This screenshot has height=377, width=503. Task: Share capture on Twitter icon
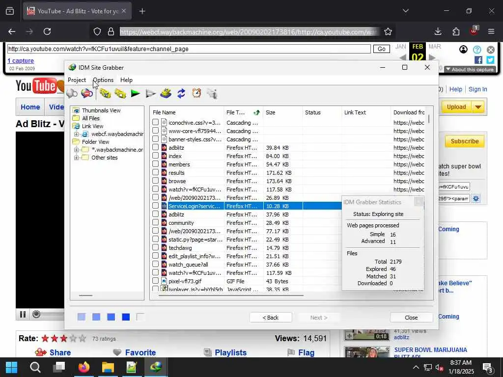(490, 60)
